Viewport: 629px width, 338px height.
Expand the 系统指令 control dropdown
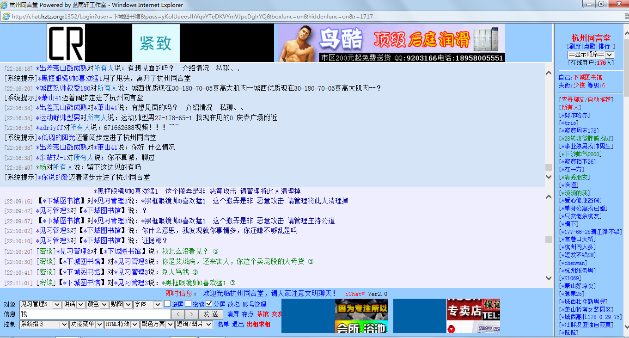point(44,325)
